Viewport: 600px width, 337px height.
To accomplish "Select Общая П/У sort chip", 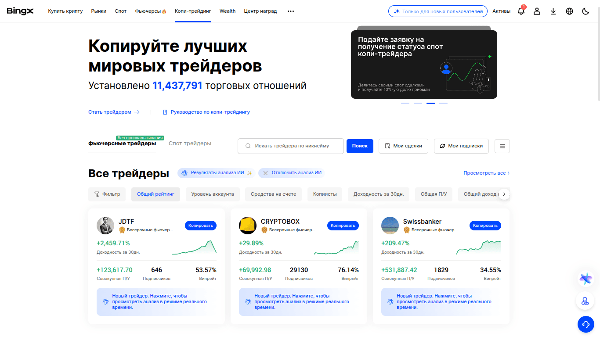I will (434, 194).
